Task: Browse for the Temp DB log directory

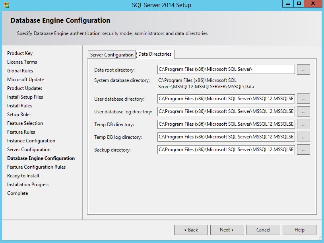Action: (303, 137)
